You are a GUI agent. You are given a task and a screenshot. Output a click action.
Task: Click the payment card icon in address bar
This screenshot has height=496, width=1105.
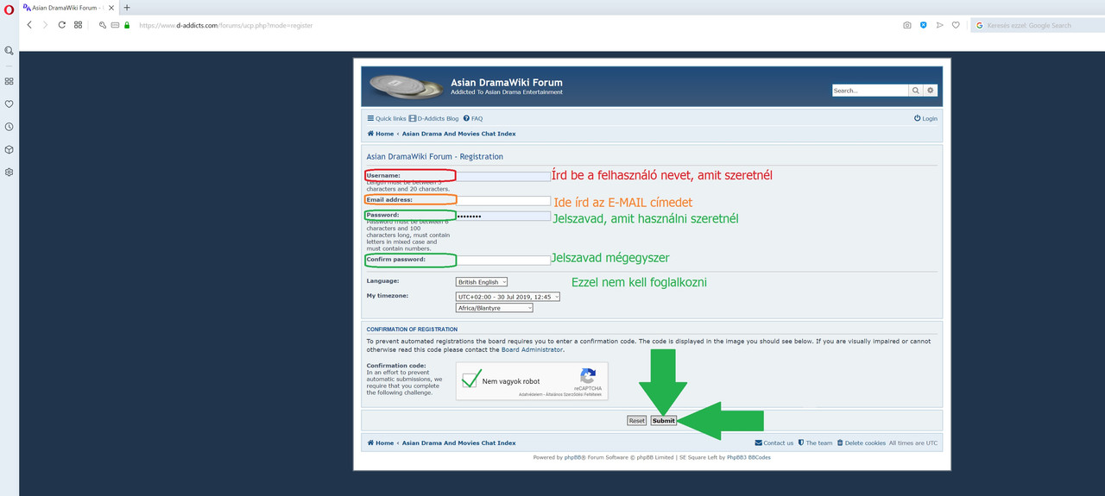coord(115,25)
